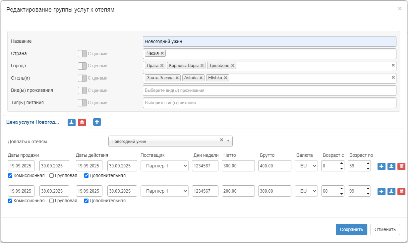Image resolution: width=408 pixels, height=243 pixels.
Task: Click the download icon beside price tab
Action: pyautogui.click(x=72, y=122)
